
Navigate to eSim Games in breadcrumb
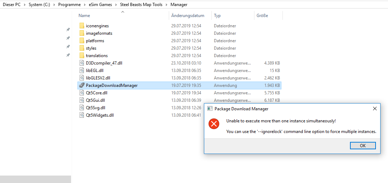tap(100, 5)
